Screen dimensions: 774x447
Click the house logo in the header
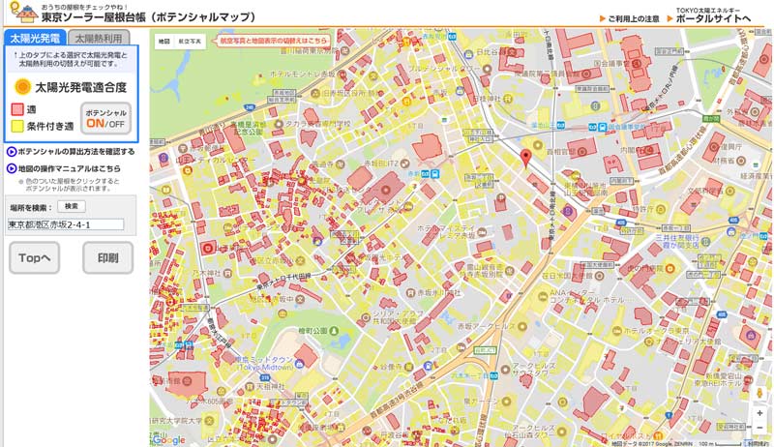(24, 13)
